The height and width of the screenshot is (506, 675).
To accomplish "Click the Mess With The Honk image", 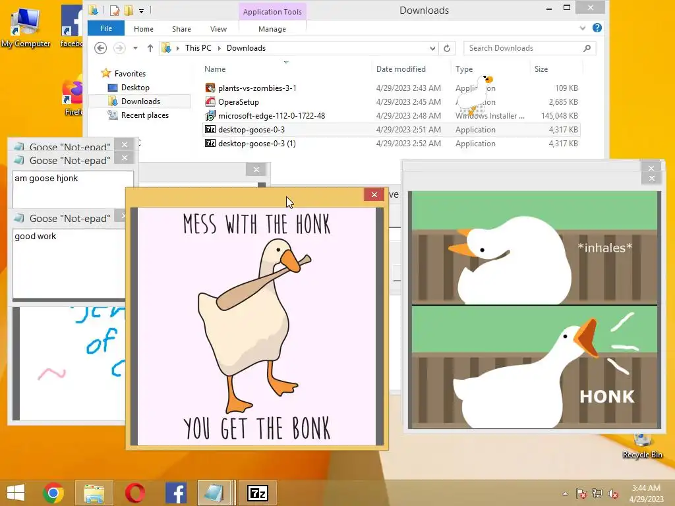I will click(x=256, y=326).
